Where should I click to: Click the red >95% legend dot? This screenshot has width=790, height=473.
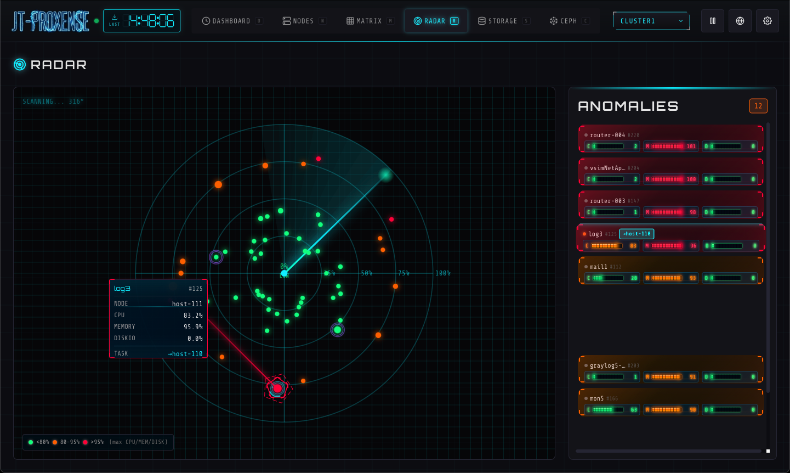[x=85, y=442]
